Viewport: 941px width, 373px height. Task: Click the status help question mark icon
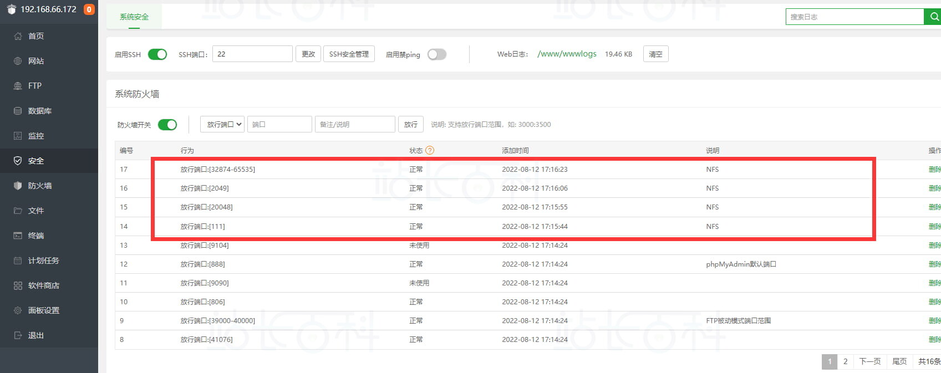point(430,150)
